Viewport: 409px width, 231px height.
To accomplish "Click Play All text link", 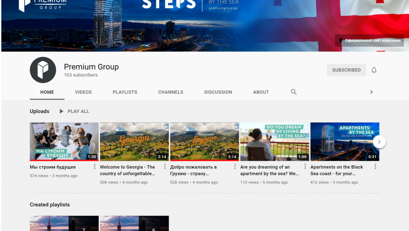I will 78,112.
